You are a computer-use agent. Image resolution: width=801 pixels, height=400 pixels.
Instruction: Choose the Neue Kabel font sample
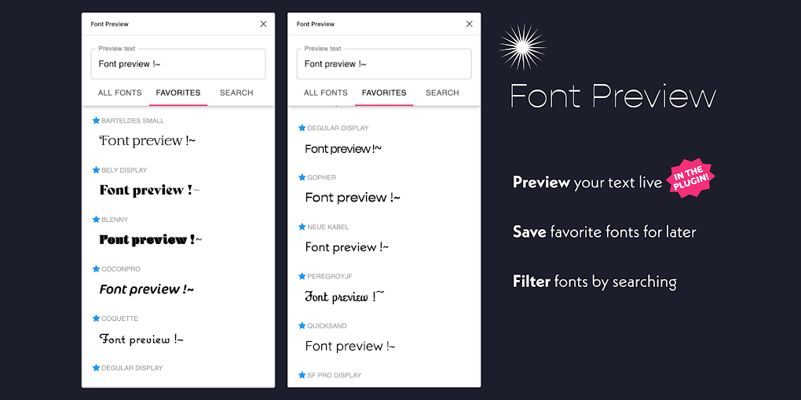point(347,247)
